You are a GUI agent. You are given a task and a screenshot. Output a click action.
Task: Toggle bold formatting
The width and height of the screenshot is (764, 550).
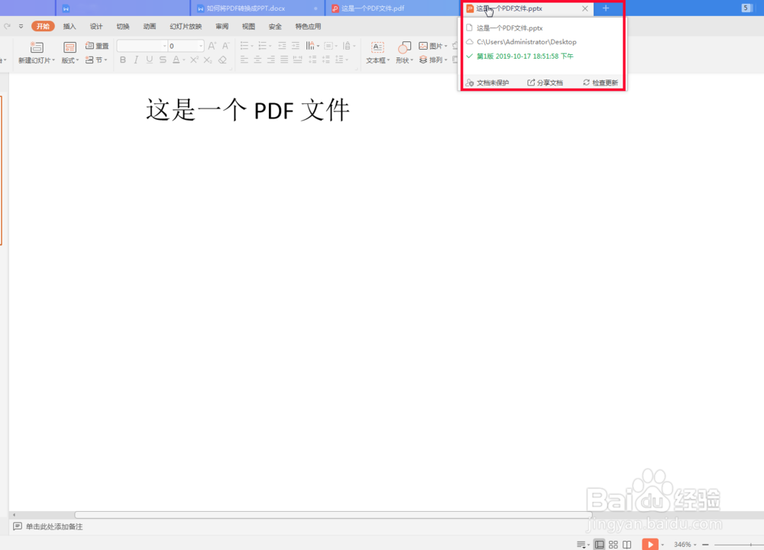point(123,60)
